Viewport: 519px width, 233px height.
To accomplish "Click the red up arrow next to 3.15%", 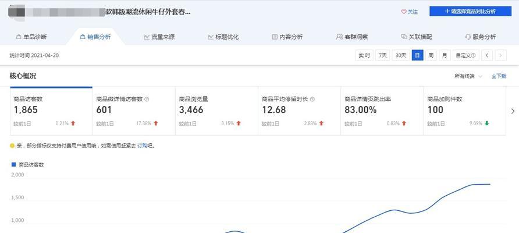I will coord(239,123).
